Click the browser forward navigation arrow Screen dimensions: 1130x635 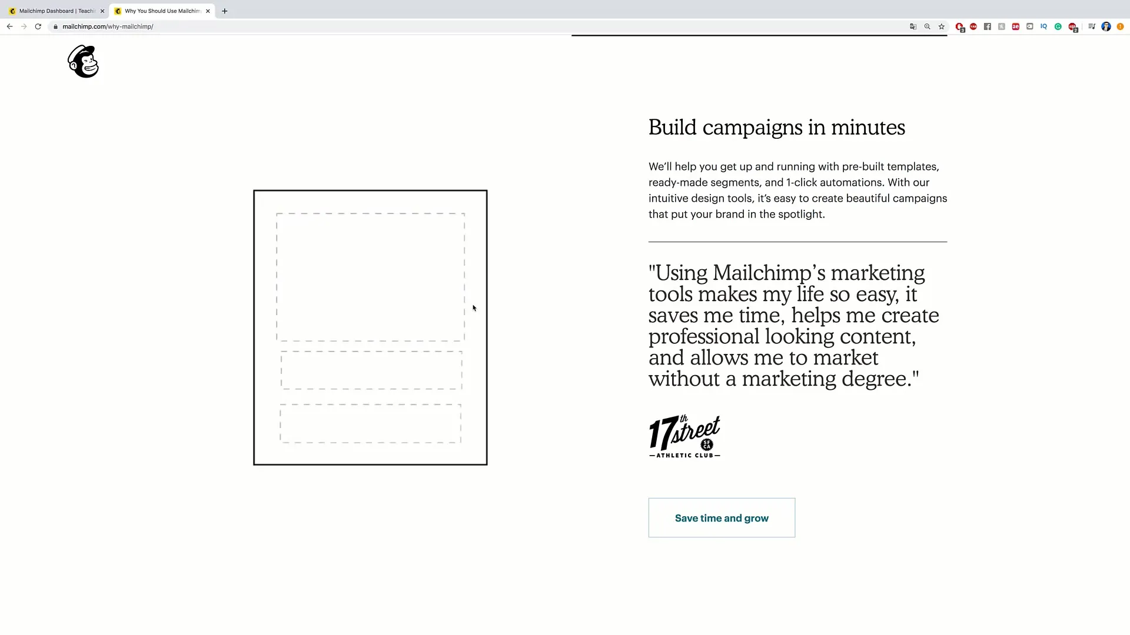click(24, 26)
